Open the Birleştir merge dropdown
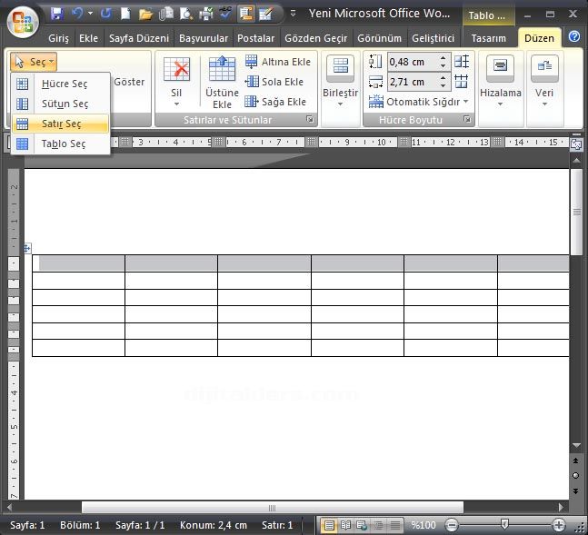This screenshot has width=588, height=535. click(x=340, y=82)
